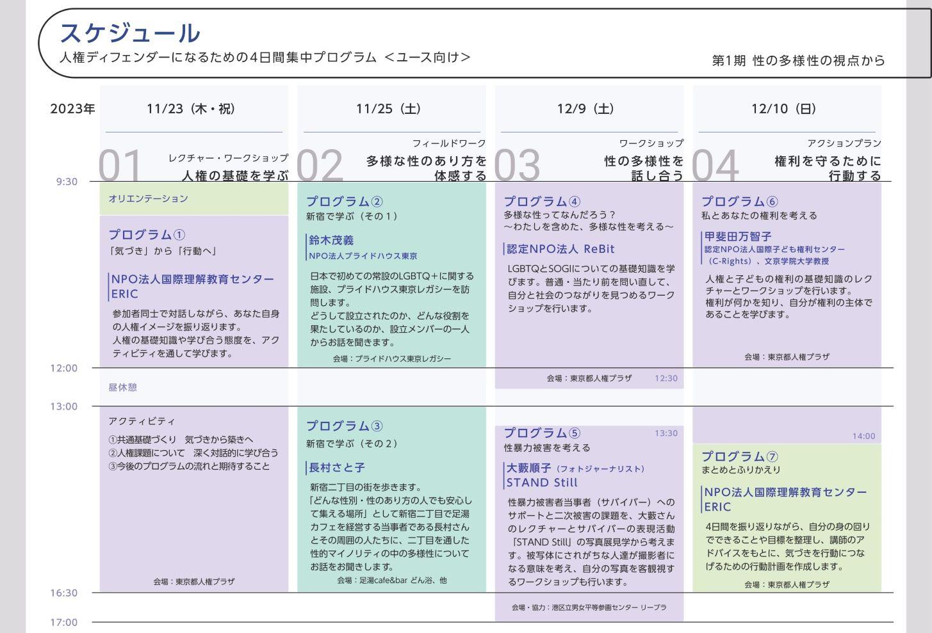Click the 16:30 time marker
Viewport: 932px width, 633px height.
pyautogui.click(x=64, y=593)
